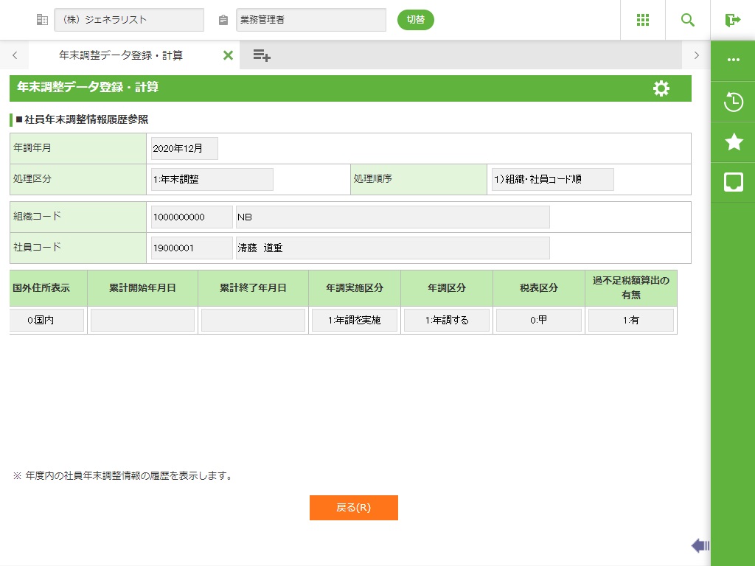755x566 pixels.
Task: Click the logout exit icon
Action: coord(733,20)
